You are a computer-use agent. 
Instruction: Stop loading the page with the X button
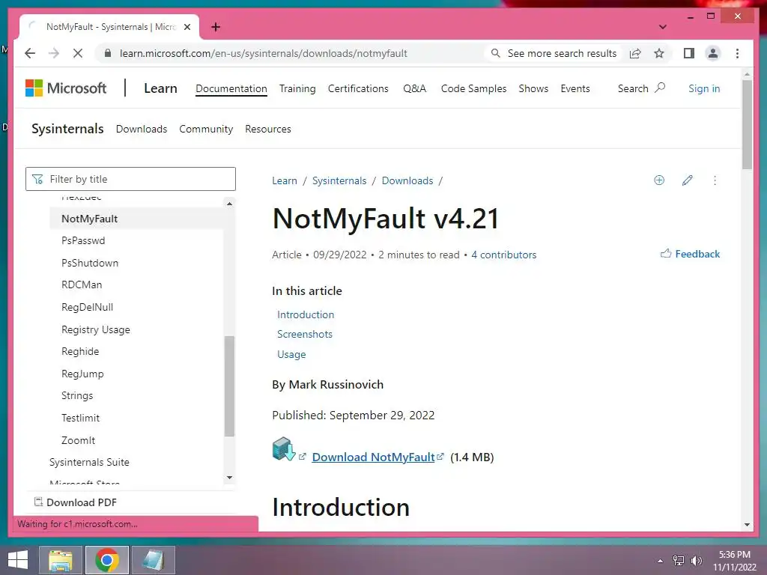[78, 53]
